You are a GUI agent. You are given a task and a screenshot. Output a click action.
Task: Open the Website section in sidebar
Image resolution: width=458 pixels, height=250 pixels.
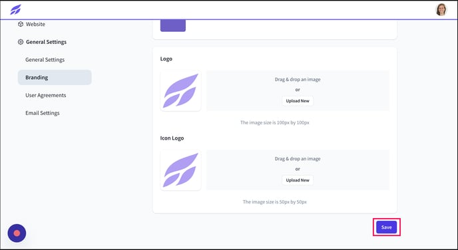click(x=31, y=24)
